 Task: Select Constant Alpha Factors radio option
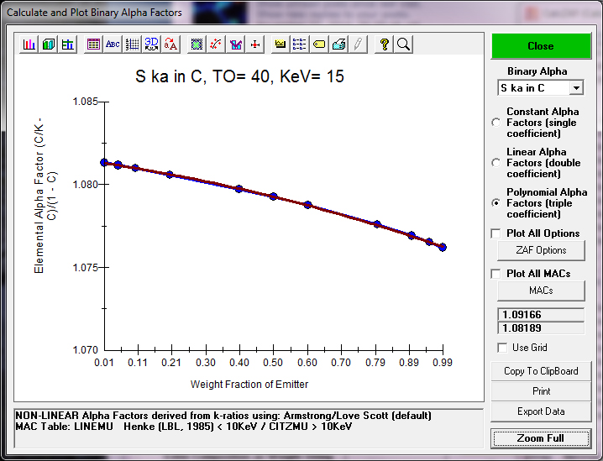pos(496,123)
